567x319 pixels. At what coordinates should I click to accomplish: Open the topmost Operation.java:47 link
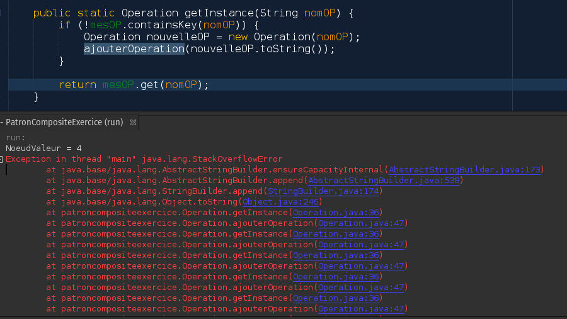(x=362, y=223)
